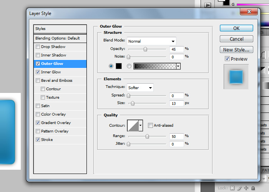
Task: Enable the Bevel and Emboss checkbox
Action: click(x=38, y=80)
